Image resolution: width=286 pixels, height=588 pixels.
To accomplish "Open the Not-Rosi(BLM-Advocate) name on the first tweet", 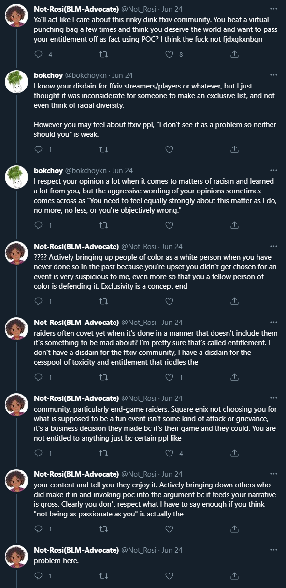I will (x=76, y=10).
